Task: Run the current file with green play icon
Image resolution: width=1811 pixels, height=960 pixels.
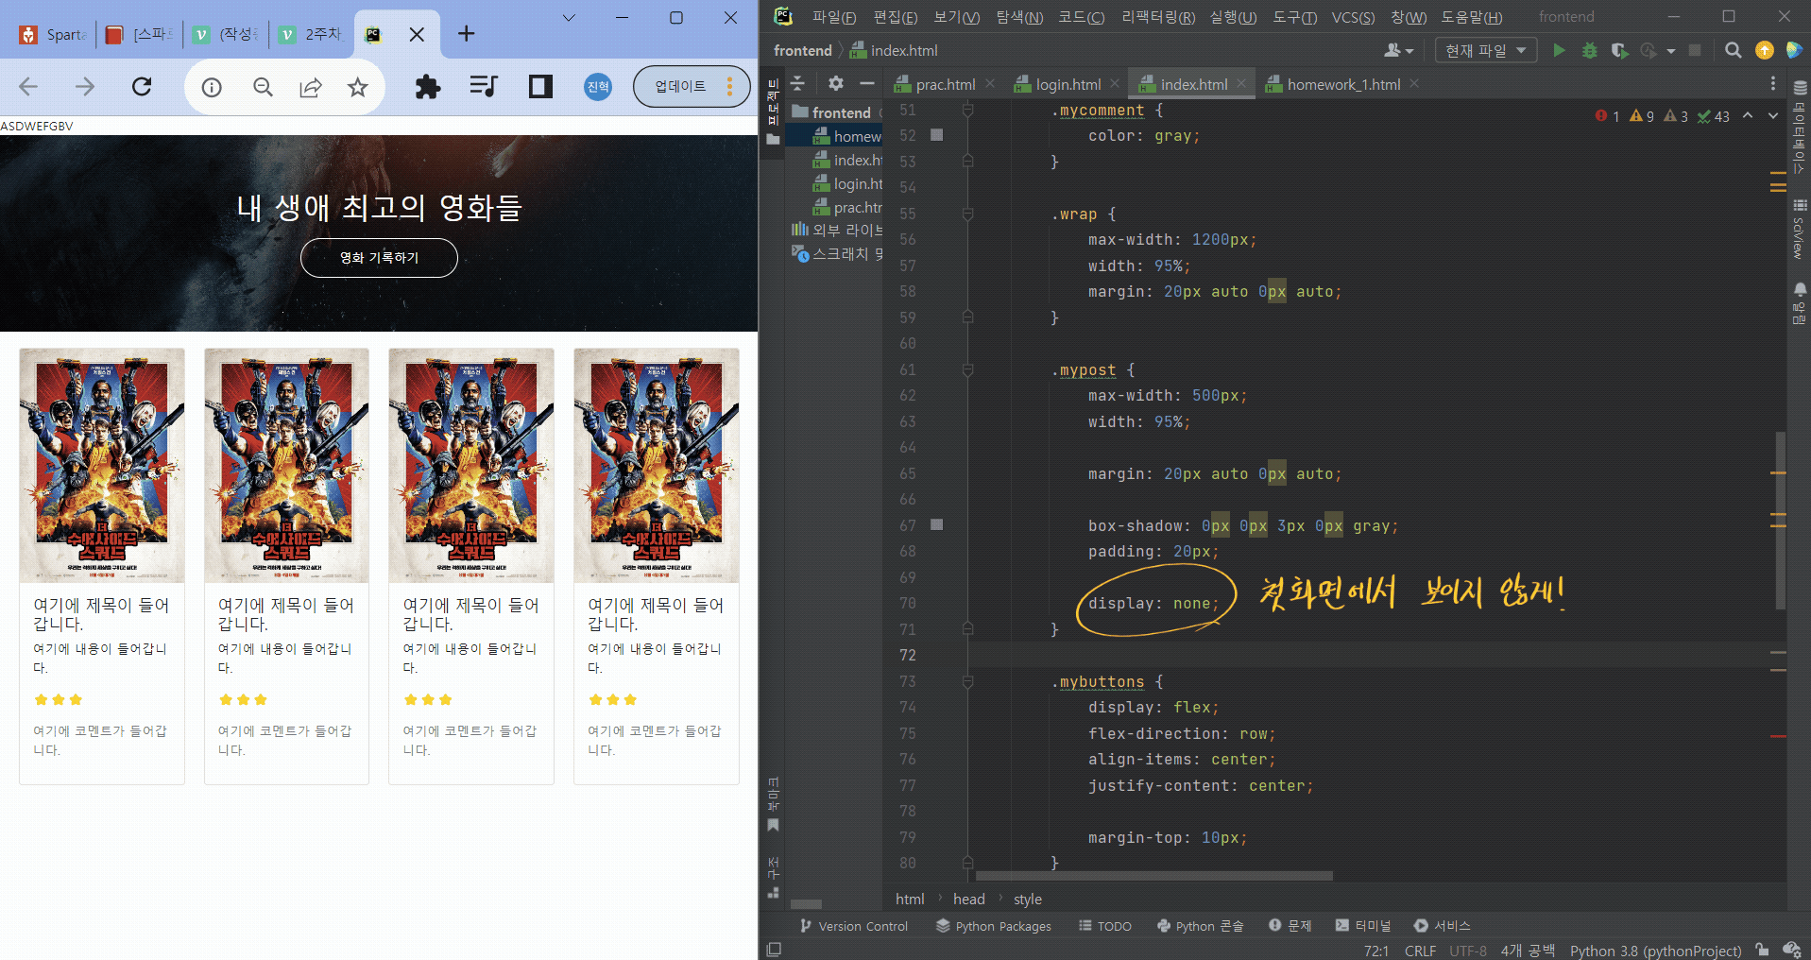Action: coord(1559,50)
